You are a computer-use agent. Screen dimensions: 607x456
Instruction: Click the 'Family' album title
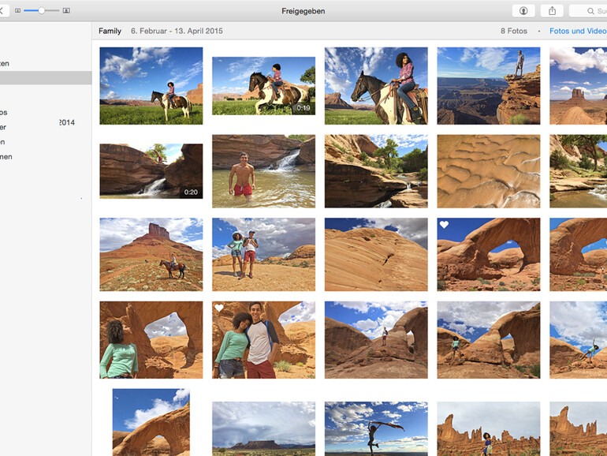(110, 31)
